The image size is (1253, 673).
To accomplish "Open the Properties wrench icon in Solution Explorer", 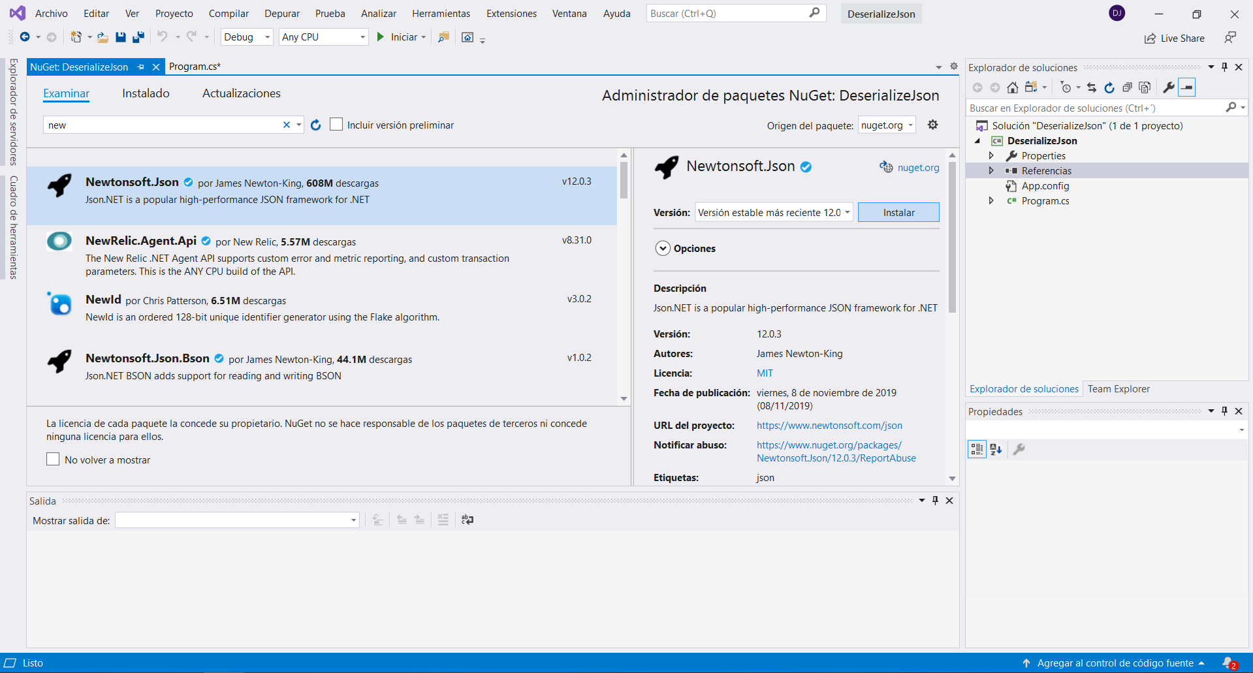I will click(x=1168, y=87).
